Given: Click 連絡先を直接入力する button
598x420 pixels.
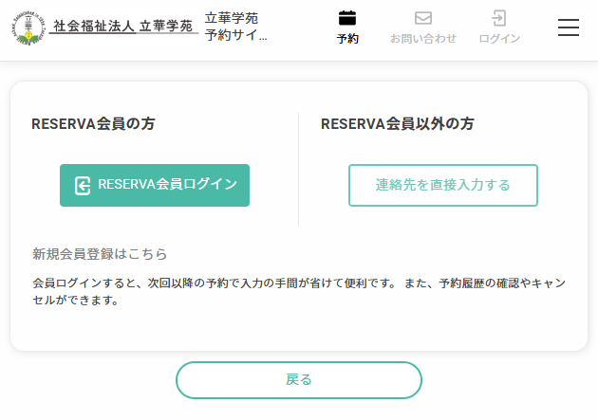Looking at the screenshot, I should coord(442,186).
